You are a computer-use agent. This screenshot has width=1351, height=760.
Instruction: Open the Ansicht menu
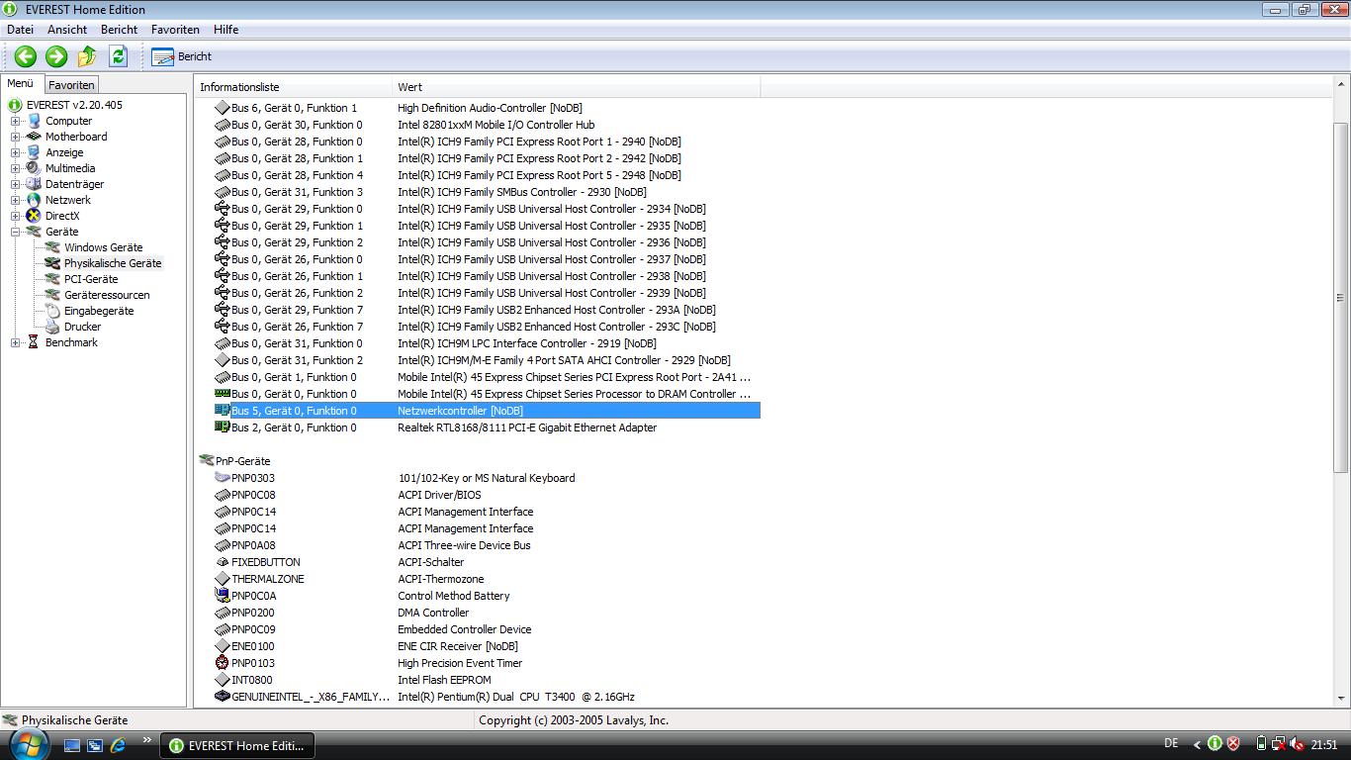(67, 30)
